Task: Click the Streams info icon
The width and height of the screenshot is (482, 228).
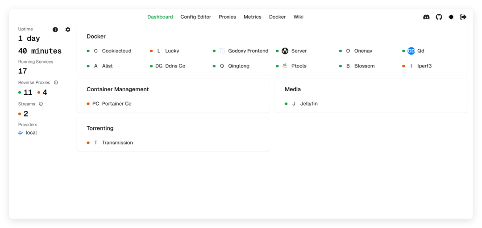Action: click(41, 104)
